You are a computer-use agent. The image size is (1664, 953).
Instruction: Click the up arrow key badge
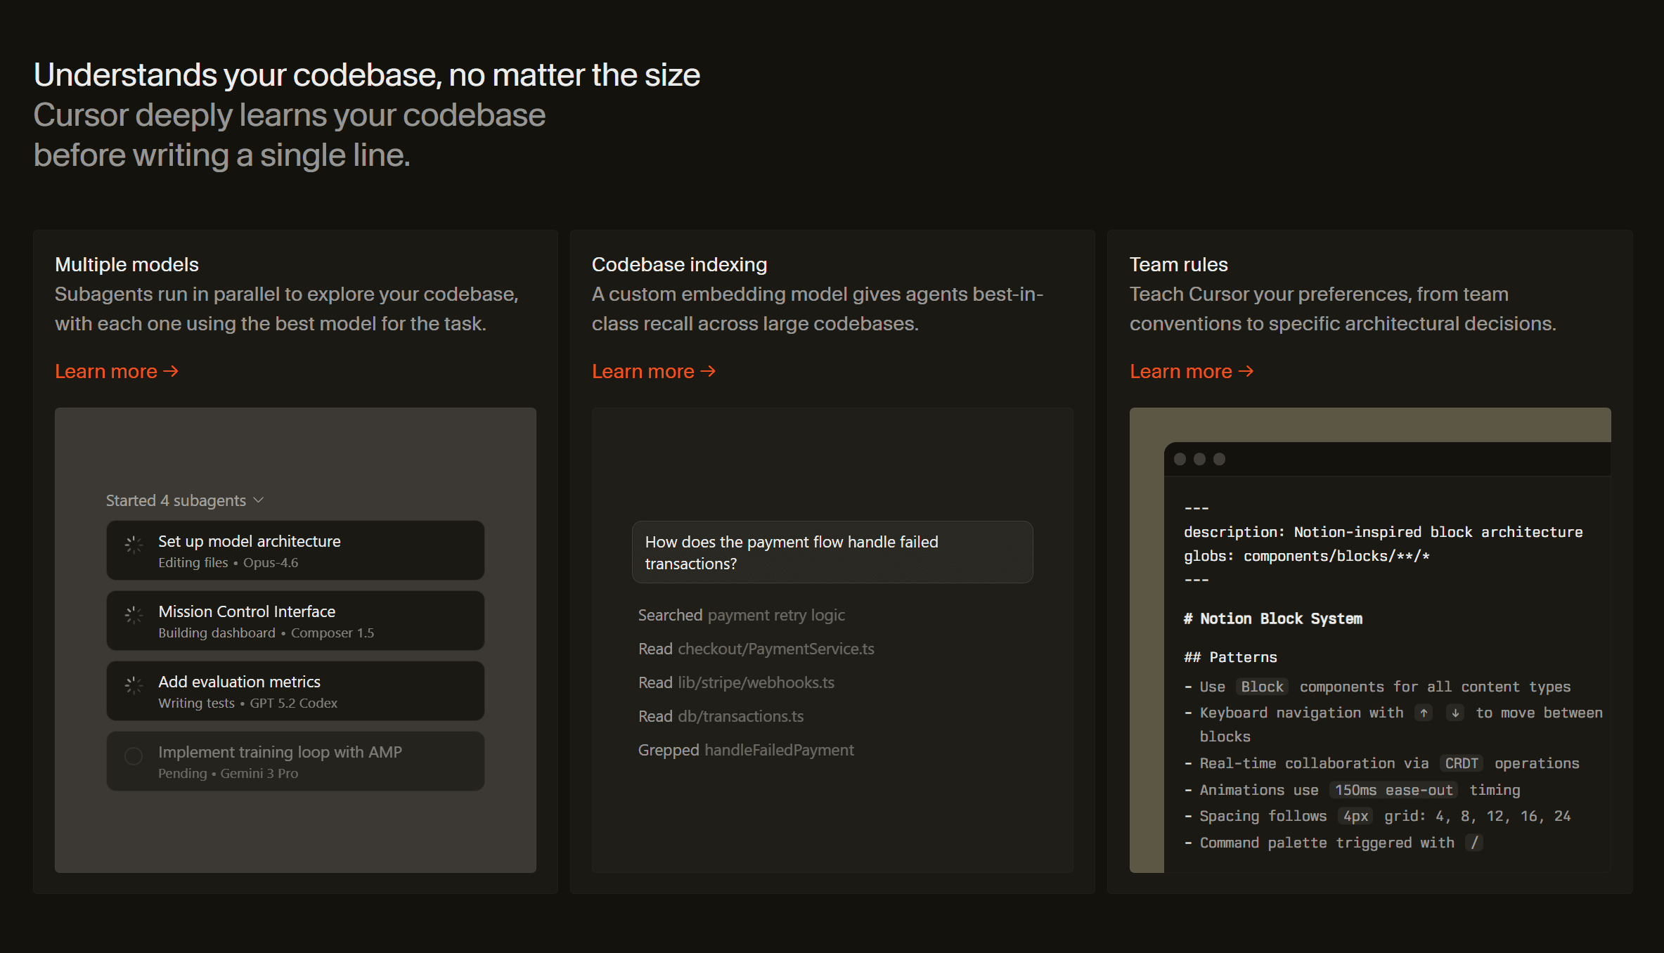[x=1424, y=713]
